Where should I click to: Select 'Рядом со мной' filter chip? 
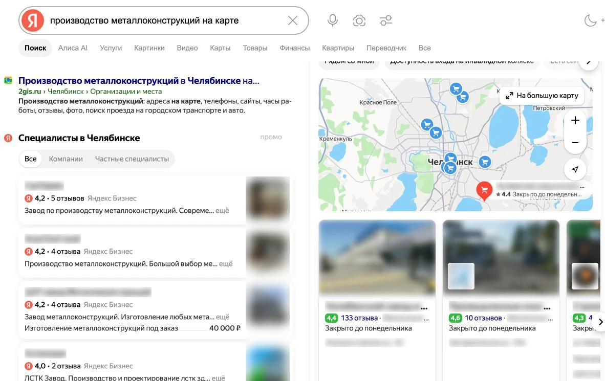349,63
